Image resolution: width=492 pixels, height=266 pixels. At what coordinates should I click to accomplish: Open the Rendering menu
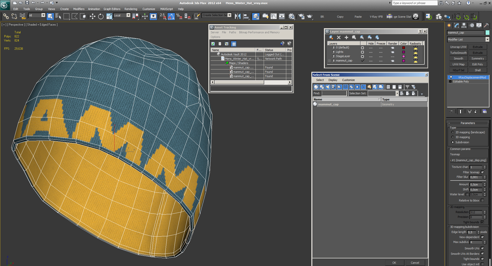point(131,9)
